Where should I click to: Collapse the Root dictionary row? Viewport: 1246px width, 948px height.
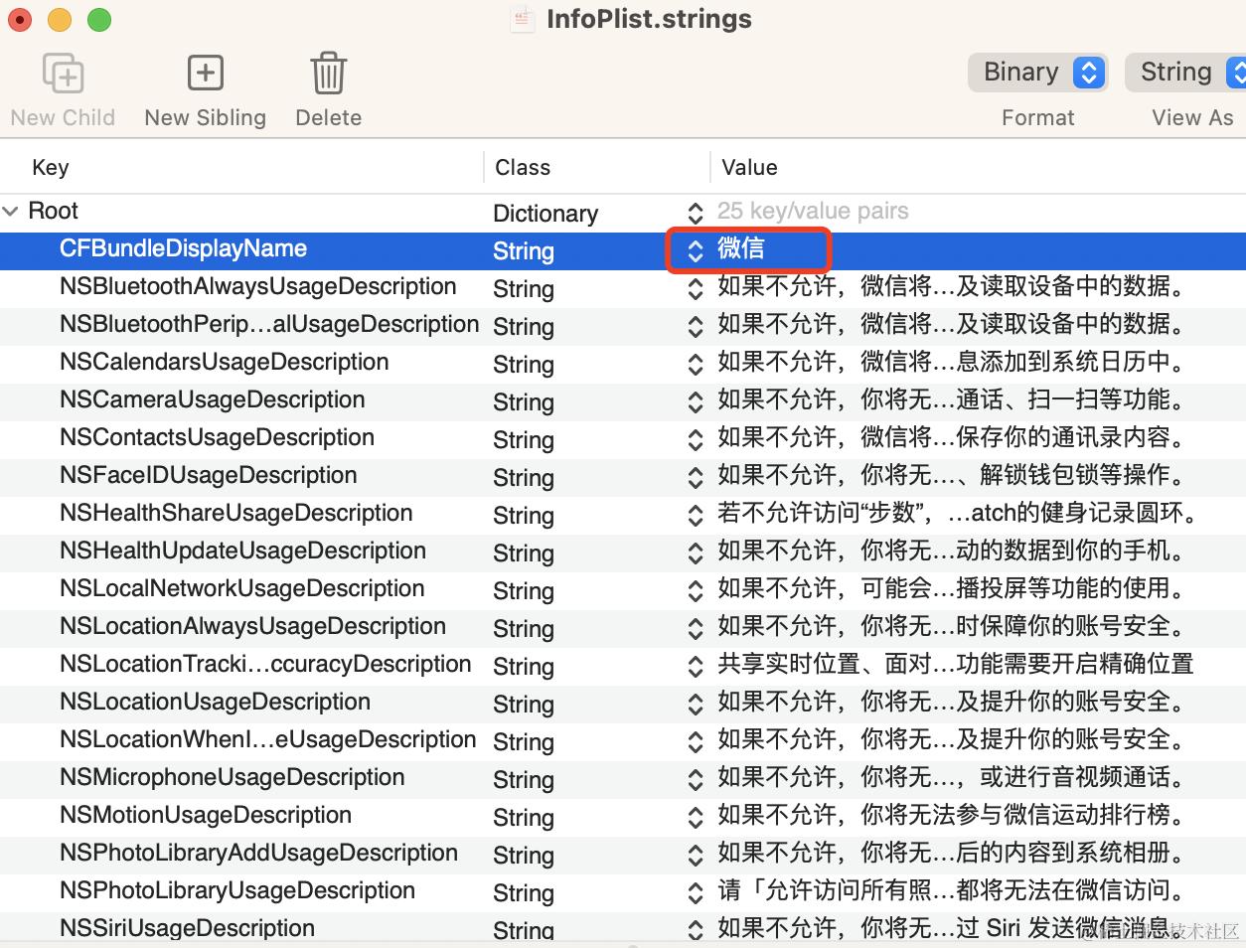(x=11, y=211)
